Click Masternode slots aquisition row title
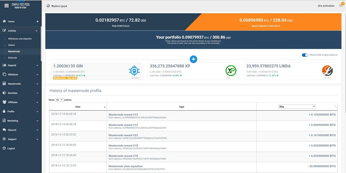This screenshot has width=346, height=173. [x=125, y=166]
